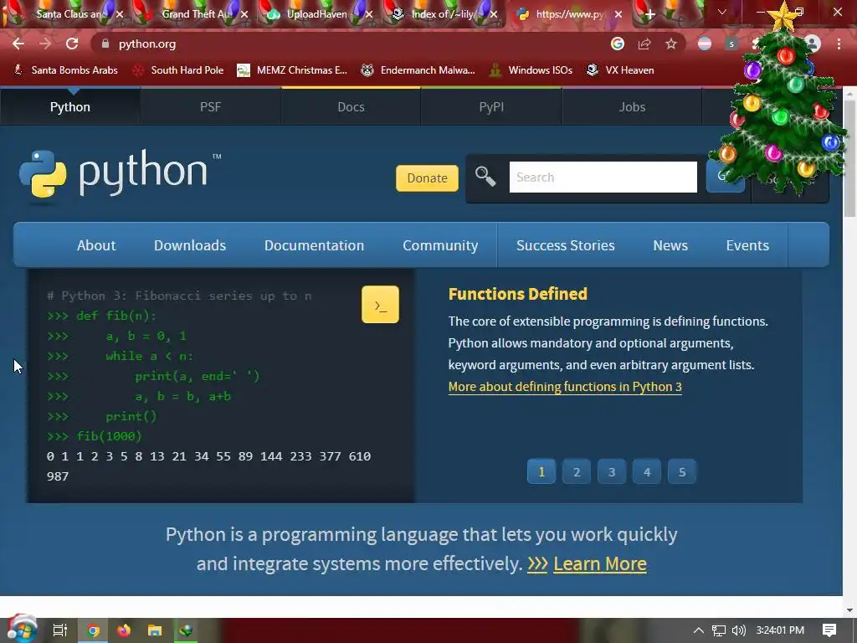
Task: Open the Endermanch Malware bookmark
Action: pyautogui.click(x=418, y=70)
